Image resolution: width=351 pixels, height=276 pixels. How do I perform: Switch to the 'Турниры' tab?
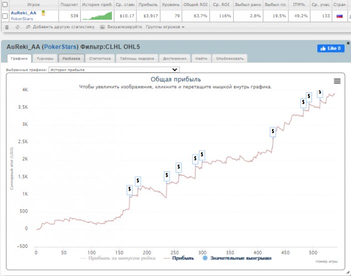(x=45, y=59)
